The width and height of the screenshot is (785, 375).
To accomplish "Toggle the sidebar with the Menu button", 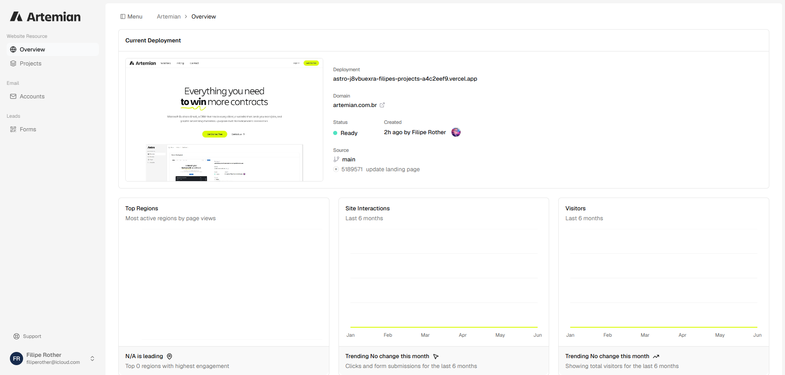I will 131,16.
